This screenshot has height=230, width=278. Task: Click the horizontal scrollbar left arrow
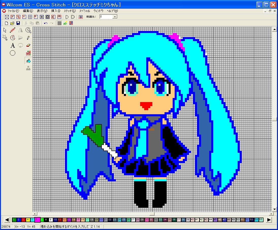click(x=35, y=214)
